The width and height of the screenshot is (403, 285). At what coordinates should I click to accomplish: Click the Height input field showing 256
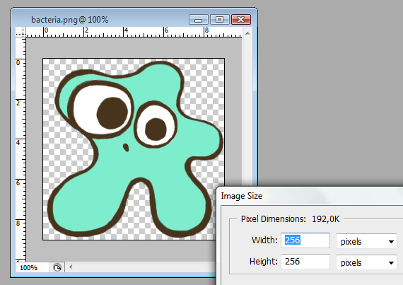coord(305,262)
